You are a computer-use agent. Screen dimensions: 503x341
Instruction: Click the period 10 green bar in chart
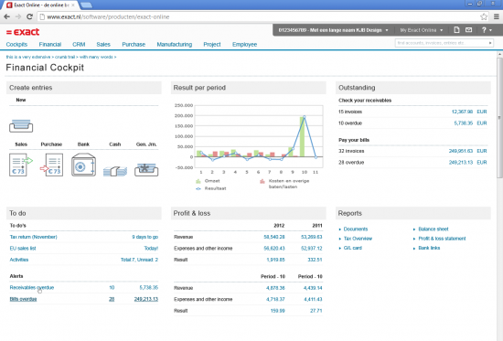(302, 136)
